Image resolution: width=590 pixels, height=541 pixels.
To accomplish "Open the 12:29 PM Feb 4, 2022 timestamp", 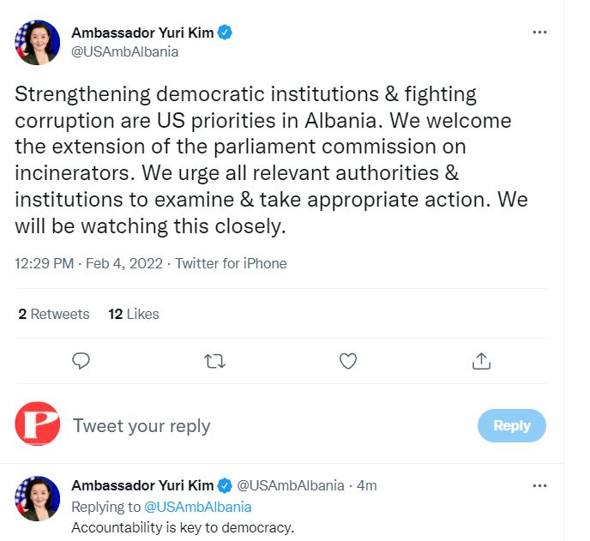I will point(89,263).
